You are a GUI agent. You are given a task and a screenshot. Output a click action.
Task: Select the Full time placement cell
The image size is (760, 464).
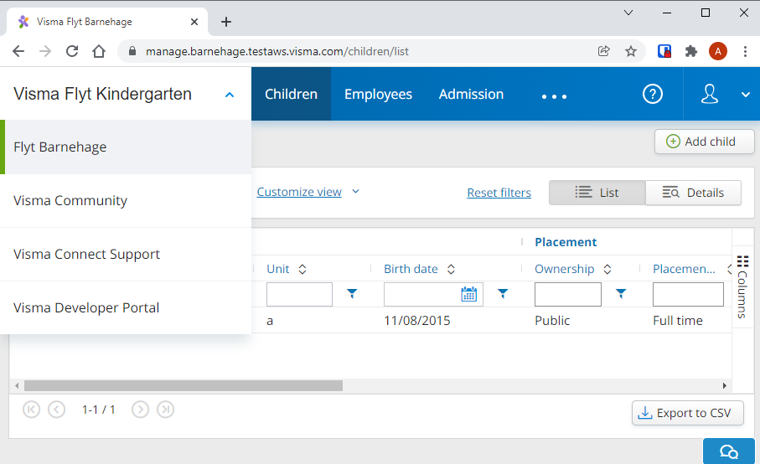678,321
